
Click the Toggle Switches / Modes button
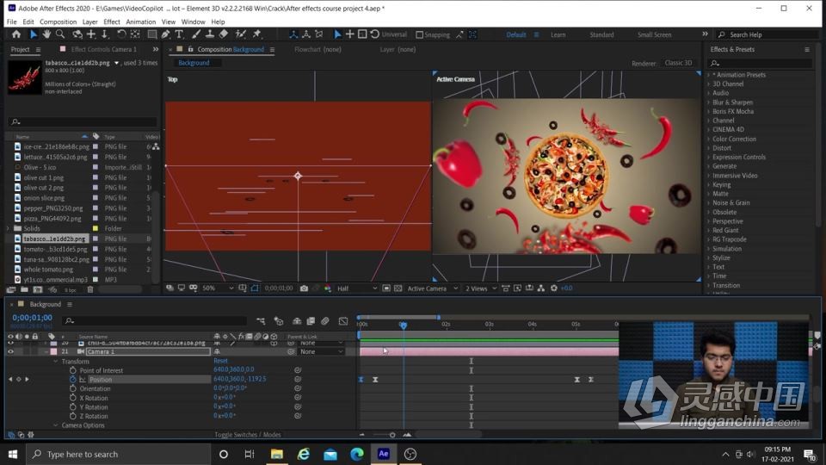(x=247, y=435)
